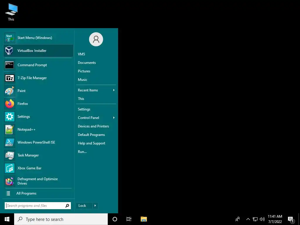Viewport: 300px width, 225px height.
Task: Launch the Notepad++ icon
Action: point(10,129)
